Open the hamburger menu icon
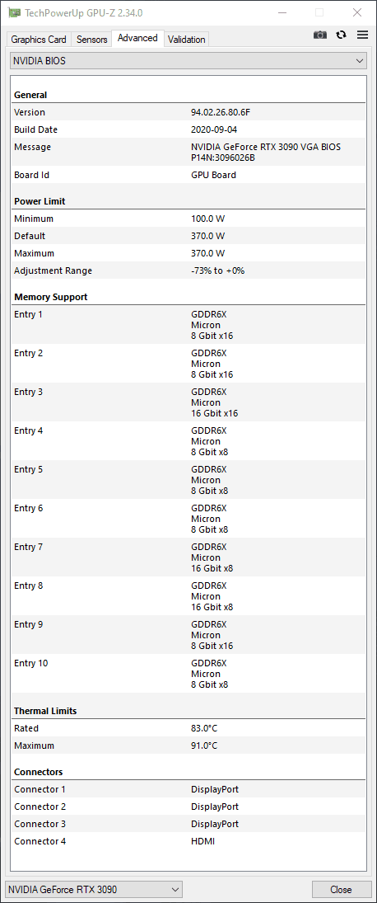The image size is (377, 903). (x=362, y=35)
